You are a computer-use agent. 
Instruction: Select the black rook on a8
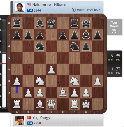click(17, 23)
